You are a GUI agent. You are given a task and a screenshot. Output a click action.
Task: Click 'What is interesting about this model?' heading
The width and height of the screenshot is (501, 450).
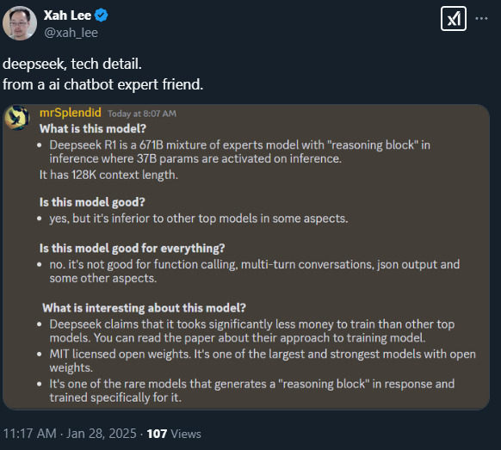144,308
